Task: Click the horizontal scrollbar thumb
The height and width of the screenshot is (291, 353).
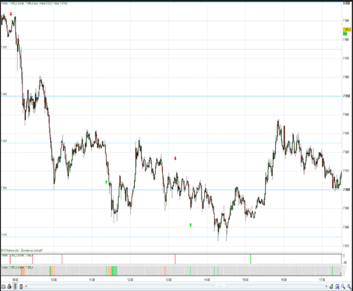Action: [x=220, y=286]
